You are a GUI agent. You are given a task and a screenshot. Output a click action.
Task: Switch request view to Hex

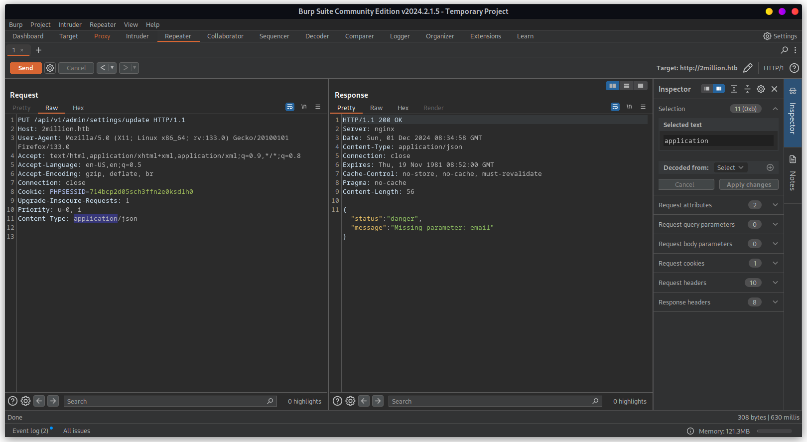tap(78, 108)
